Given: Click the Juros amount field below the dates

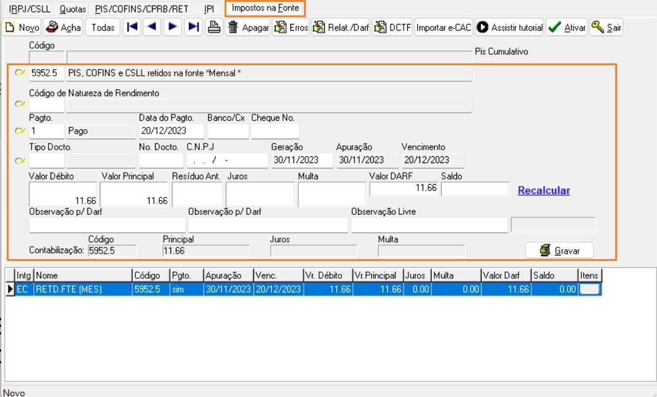Looking at the screenshot, I should click(260, 194).
